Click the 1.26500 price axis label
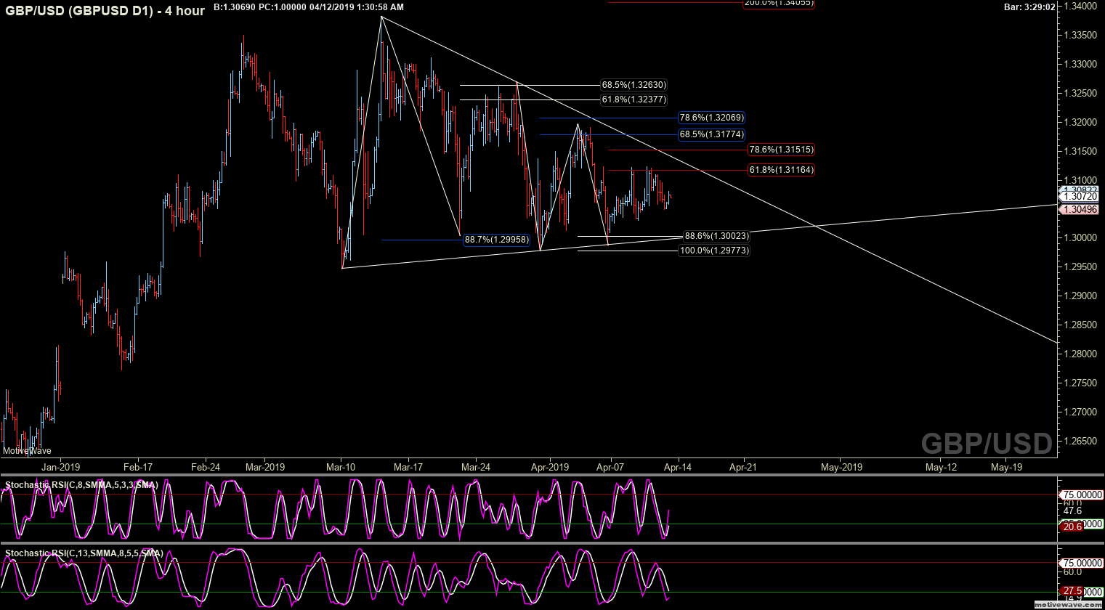Viewport: 1105px width, 610px height. point(1080,441)
